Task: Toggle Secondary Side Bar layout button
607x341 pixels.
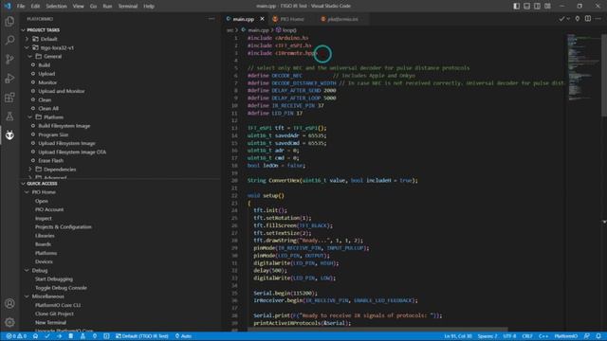Action: coord(538,7)
